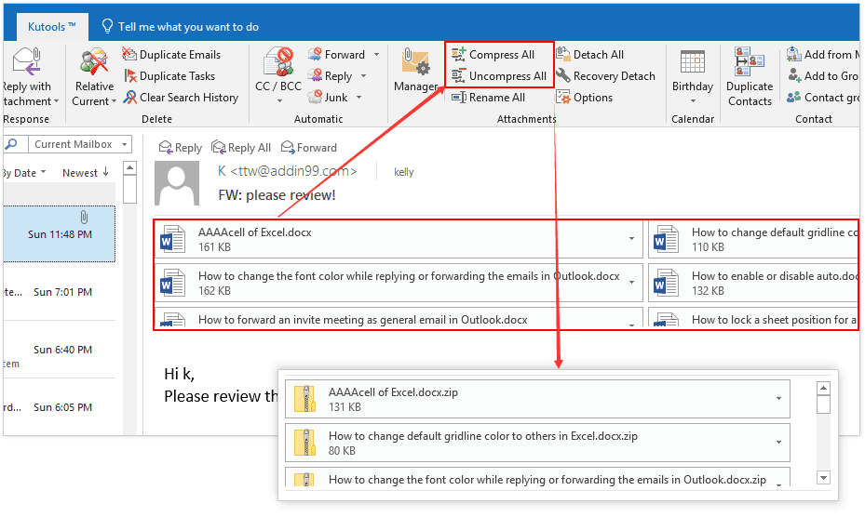
Task: Click Word icon of AAAAcell of Excel.docx
Action: click(172, 239)
